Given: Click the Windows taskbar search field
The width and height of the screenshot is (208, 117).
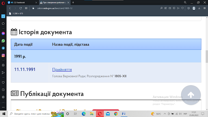Looking at the screenshot, I should click(x=36, y=114).
